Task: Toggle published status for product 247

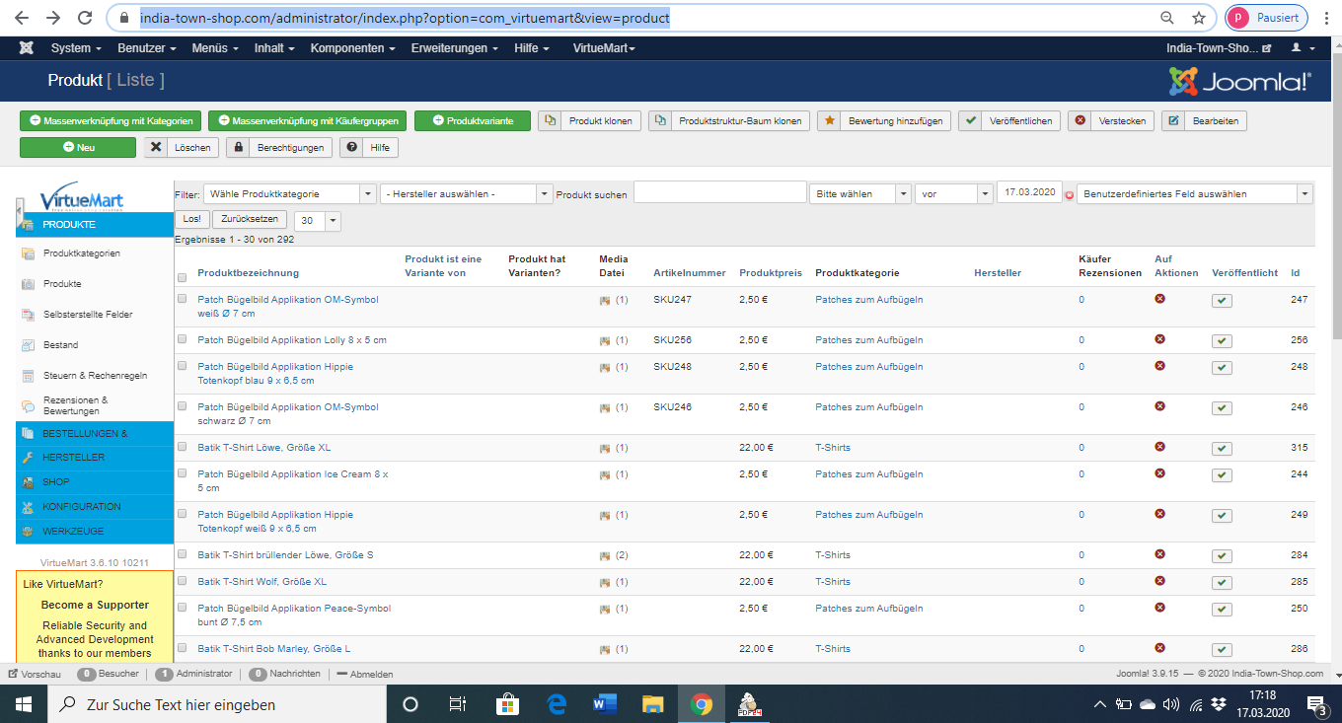Action: point(1222,301)
